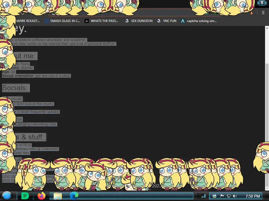269x201 pixels.
Task: Click the 7:50 PM taskbar clock
Action: pos(252,196)
